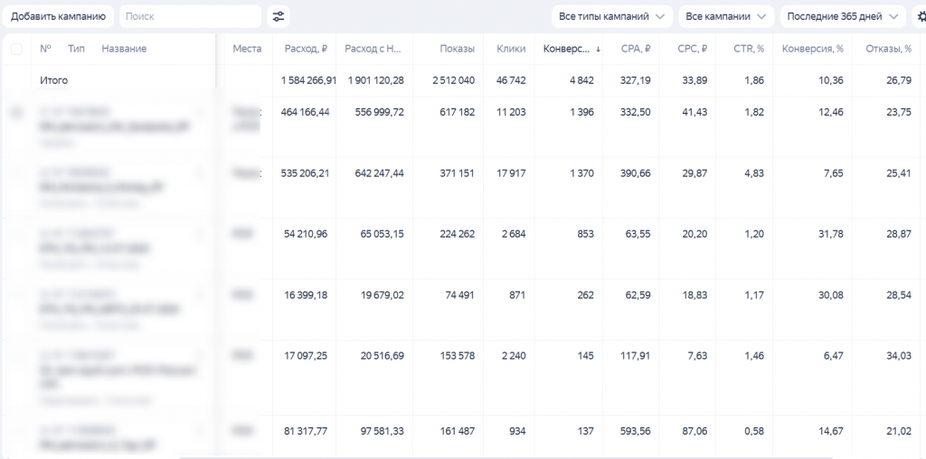This screenshot has width=926, height=459.
Task: Sort by the Расход, ₽ column header
Action: [x=306, y=49]
